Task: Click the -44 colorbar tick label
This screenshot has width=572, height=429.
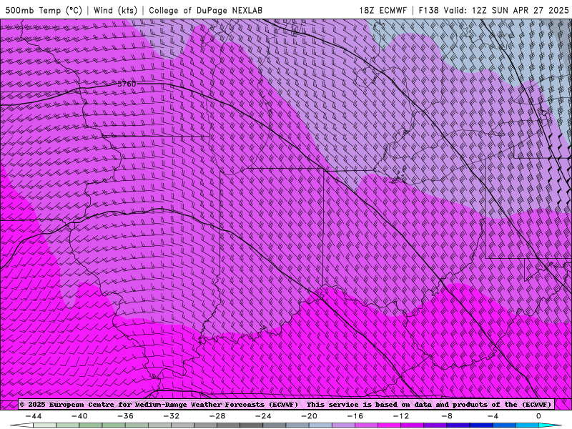Action: click(x=34, y=416)
